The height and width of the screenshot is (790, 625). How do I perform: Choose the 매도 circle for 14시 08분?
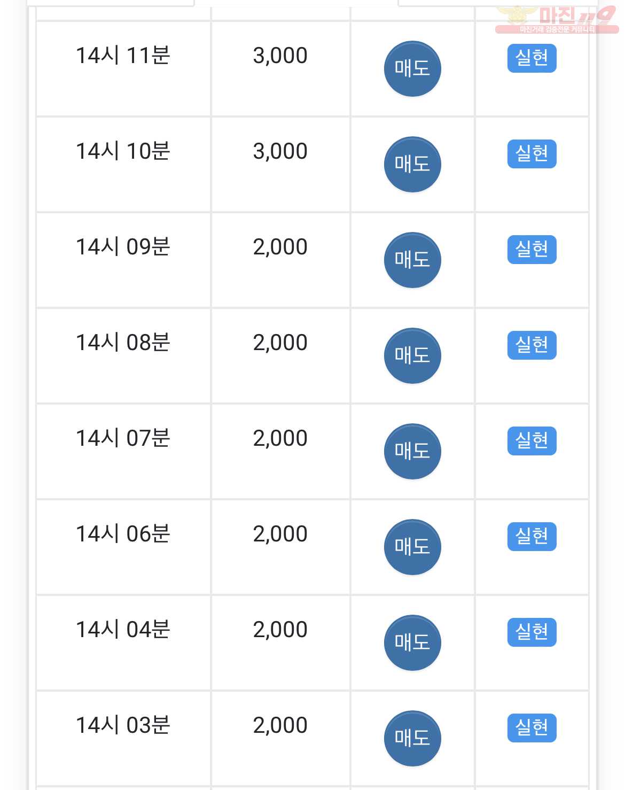pyautogui.click(x=412, y=356)
